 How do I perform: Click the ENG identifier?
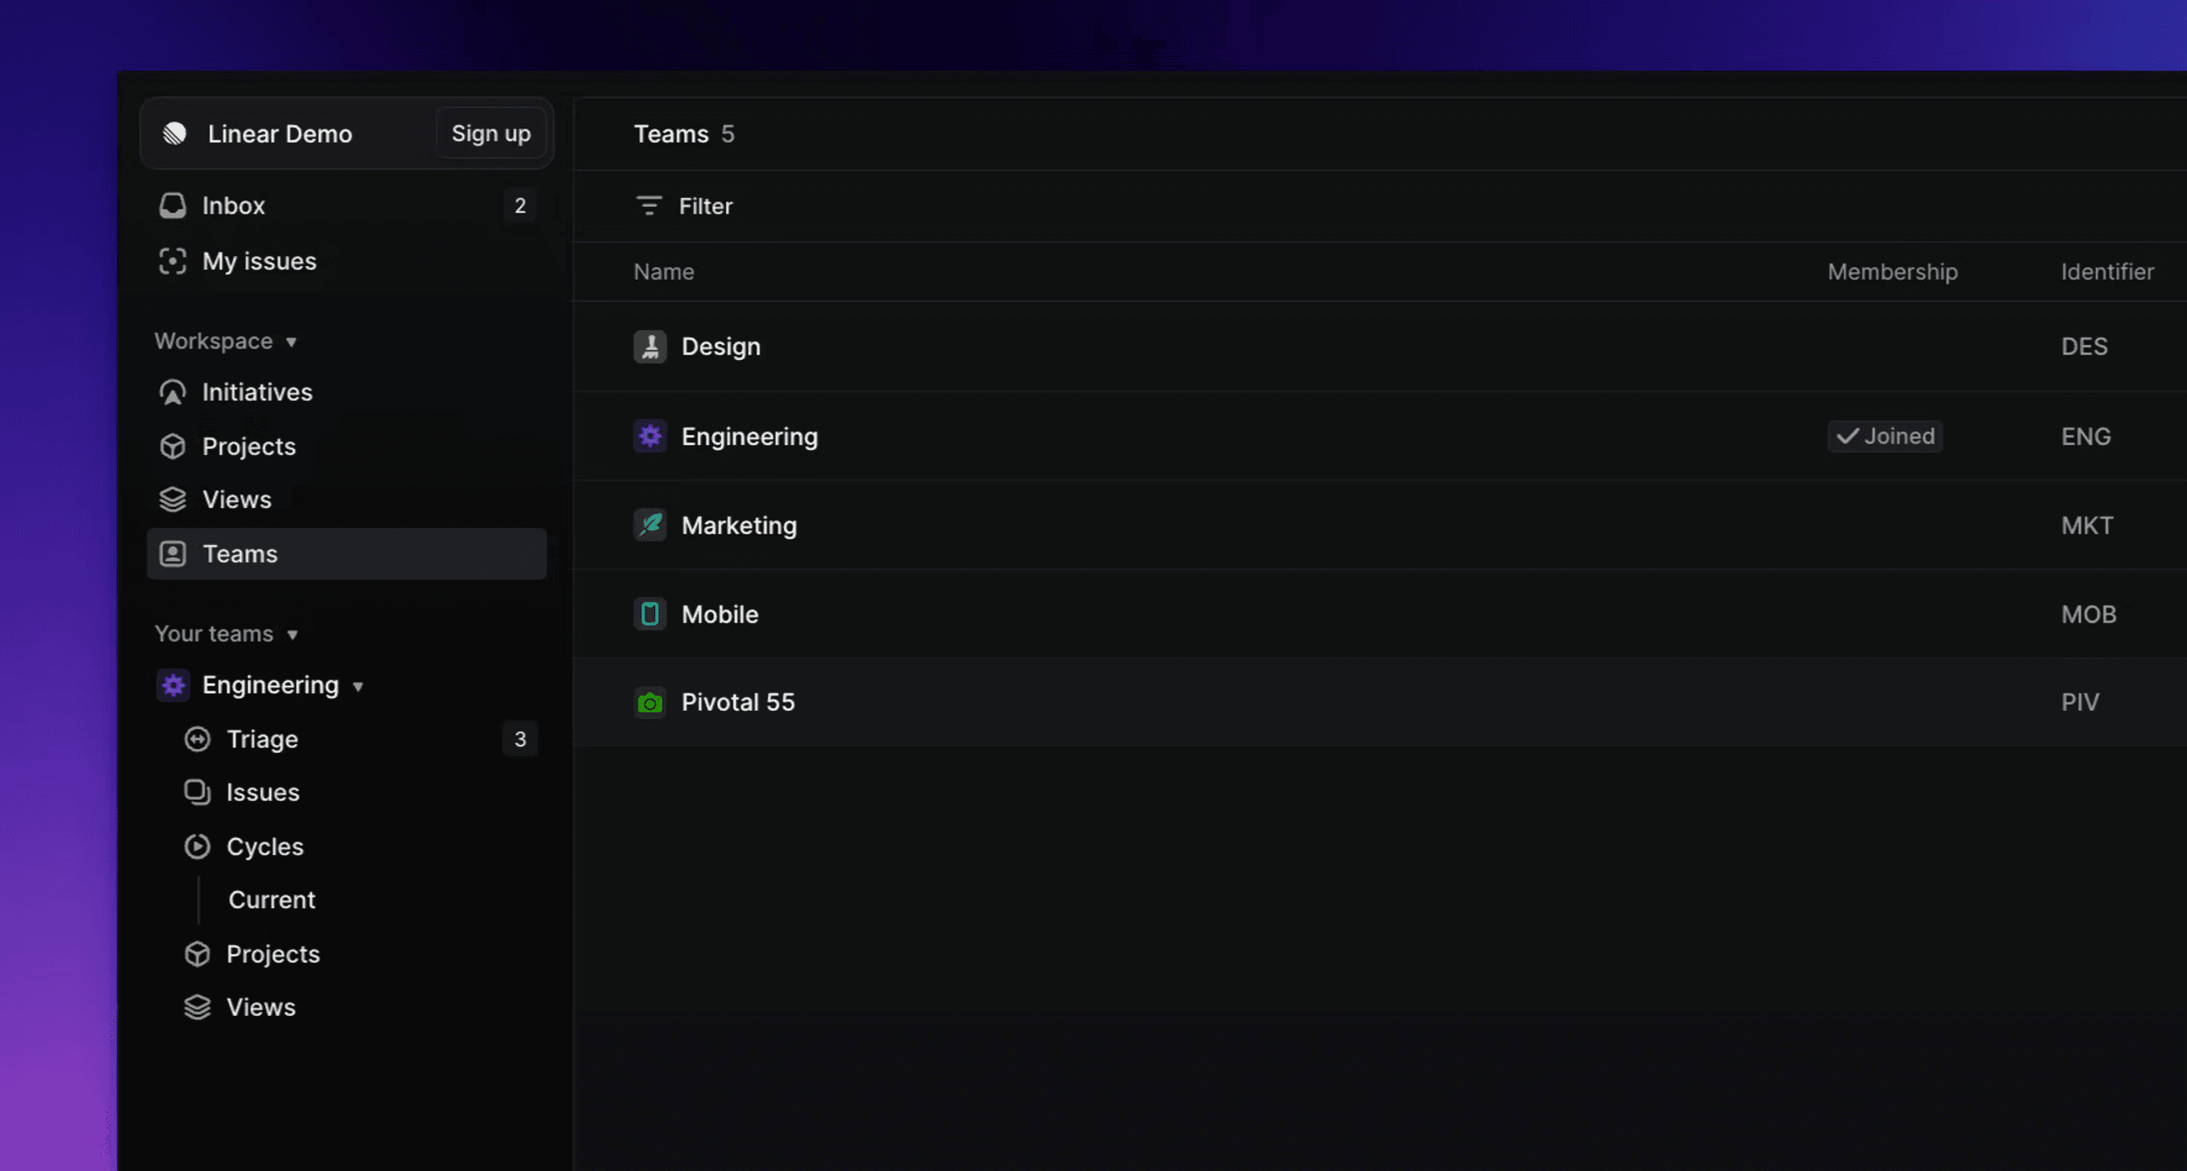pos(2086,437)
